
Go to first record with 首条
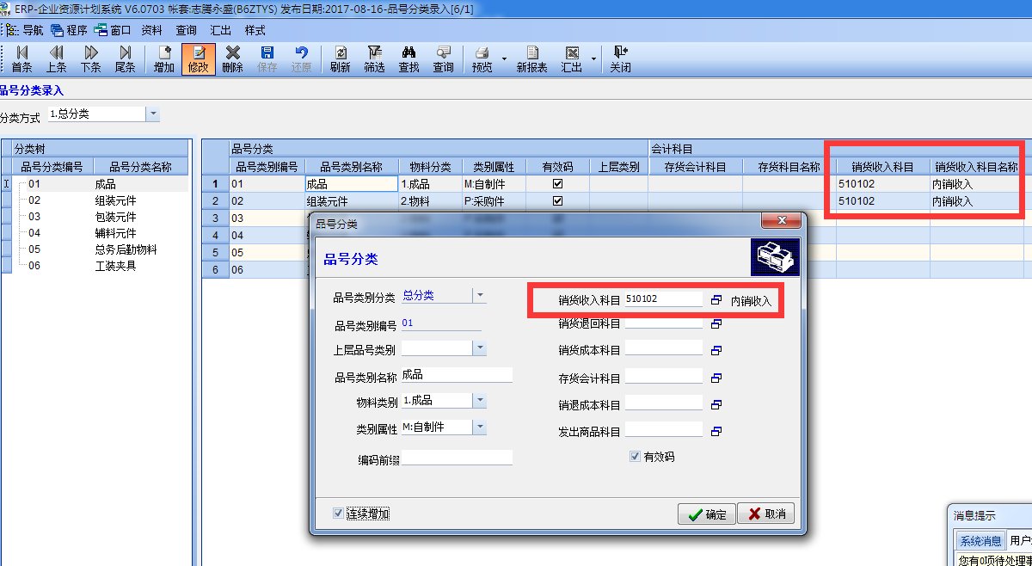[x=22, y=58]
